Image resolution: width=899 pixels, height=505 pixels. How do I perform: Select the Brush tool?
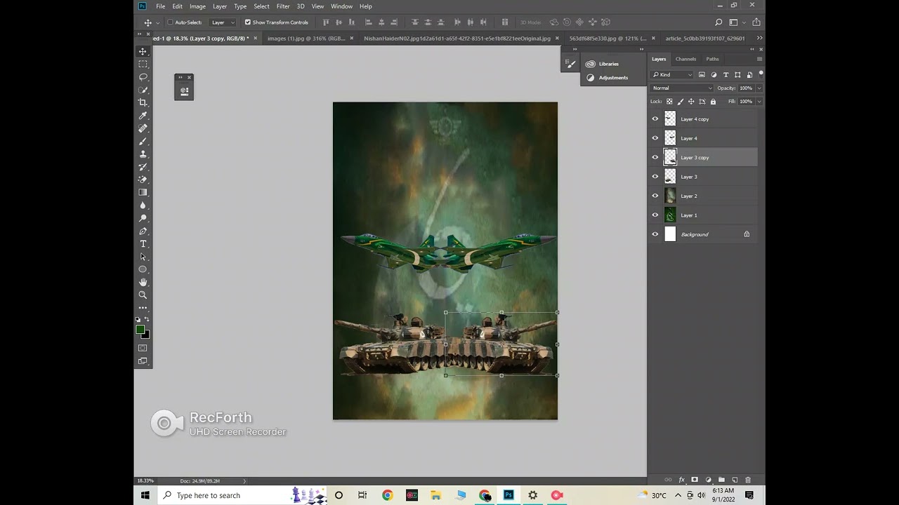click(143, 141)
